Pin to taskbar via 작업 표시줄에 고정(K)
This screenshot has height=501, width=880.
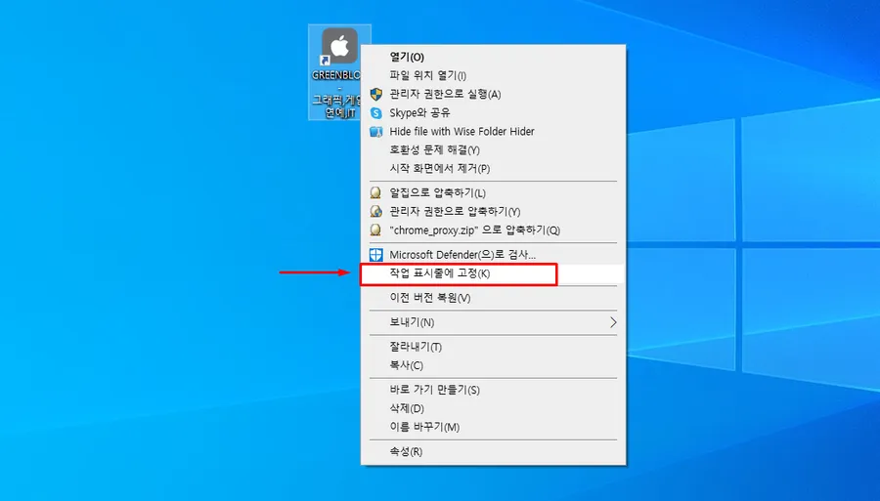[493, 273]
